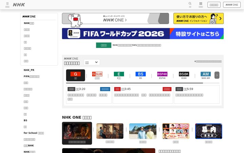Image resolution: width=244 pixels, height=153 pixels.
Task: Open the program card starting at 5:59
Action: (x=197, y=94)
